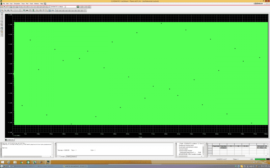Open the Simulation menu
This screenshot has height=168, width=270.
(x=17, y=3)
